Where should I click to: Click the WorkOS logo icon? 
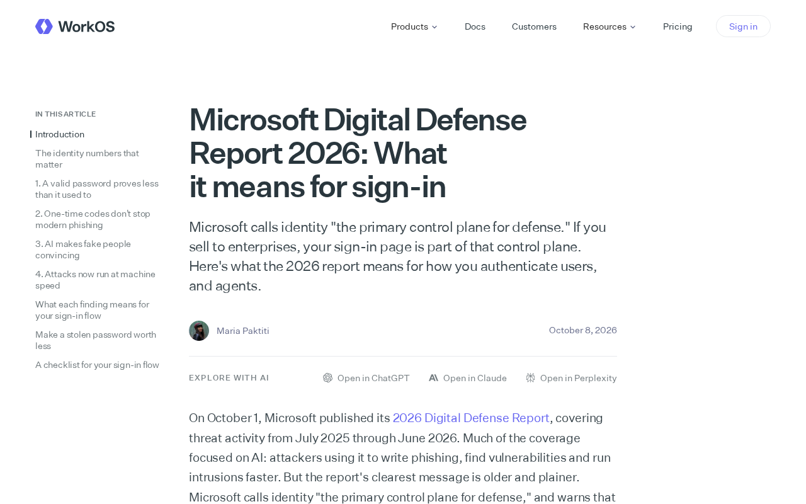[44, 26]
